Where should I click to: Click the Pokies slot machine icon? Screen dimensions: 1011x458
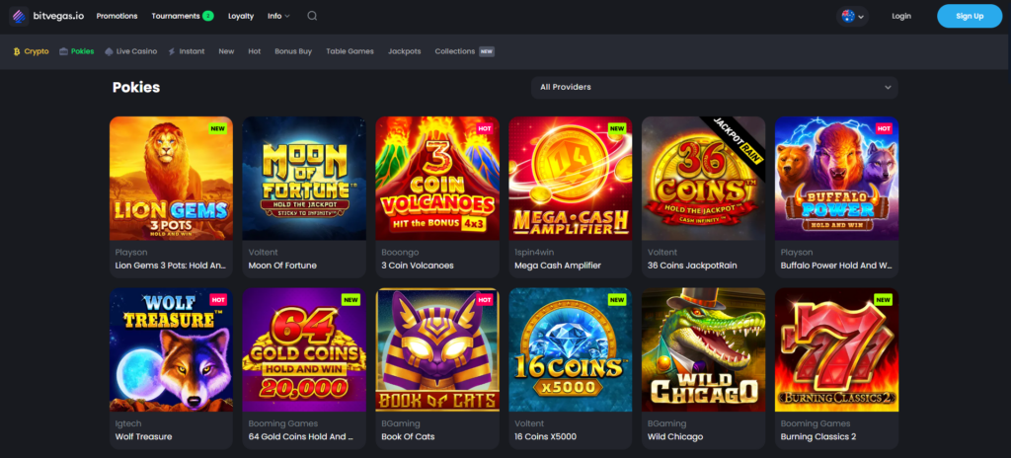63,51
